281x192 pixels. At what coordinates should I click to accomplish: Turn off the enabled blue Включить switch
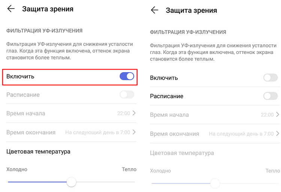127,76
